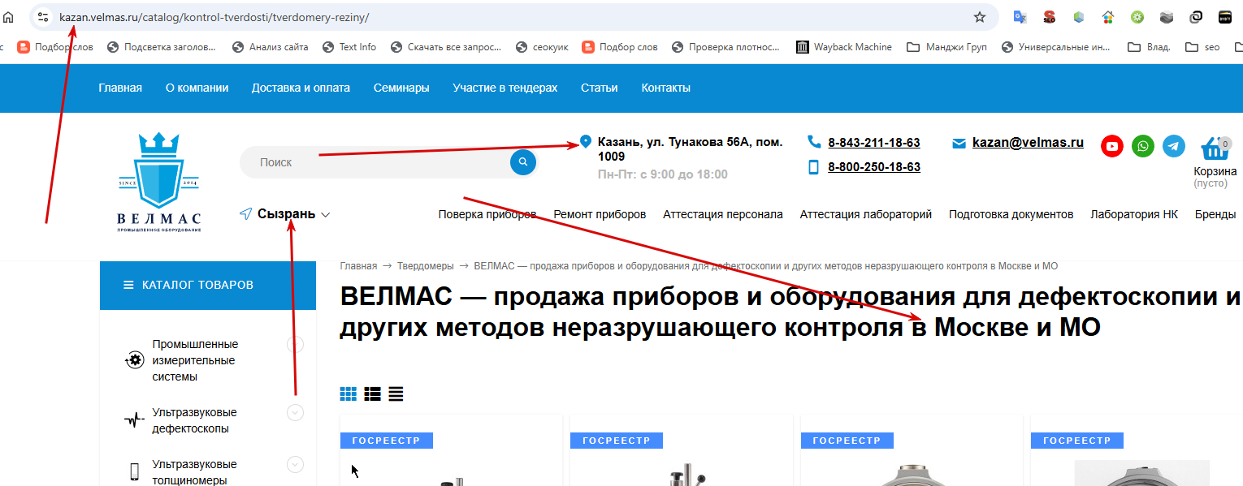Click the hamburger icon in Каталог товаров
The image size is (1243, 486).
click(128, 285)
